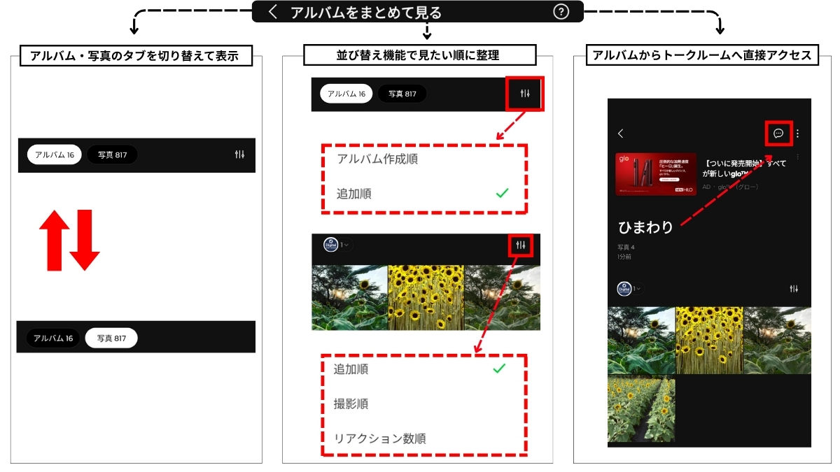Click back arrow in the ひまわり album screen
The height and width of the screenshot is (472, 840).
click(620, 133)
